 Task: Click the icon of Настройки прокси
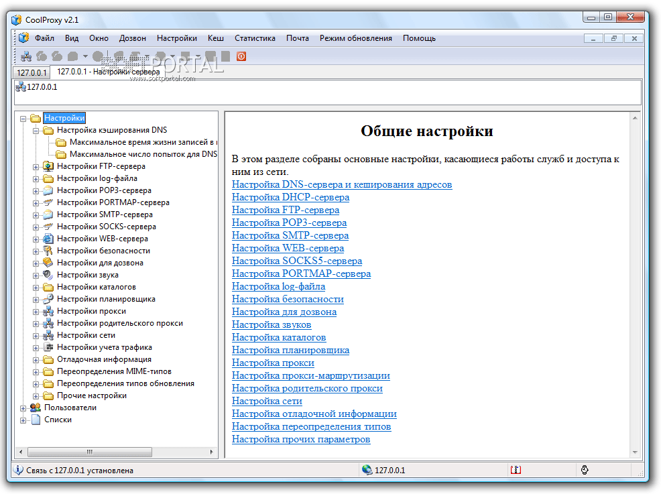click(x=48, y=311)
